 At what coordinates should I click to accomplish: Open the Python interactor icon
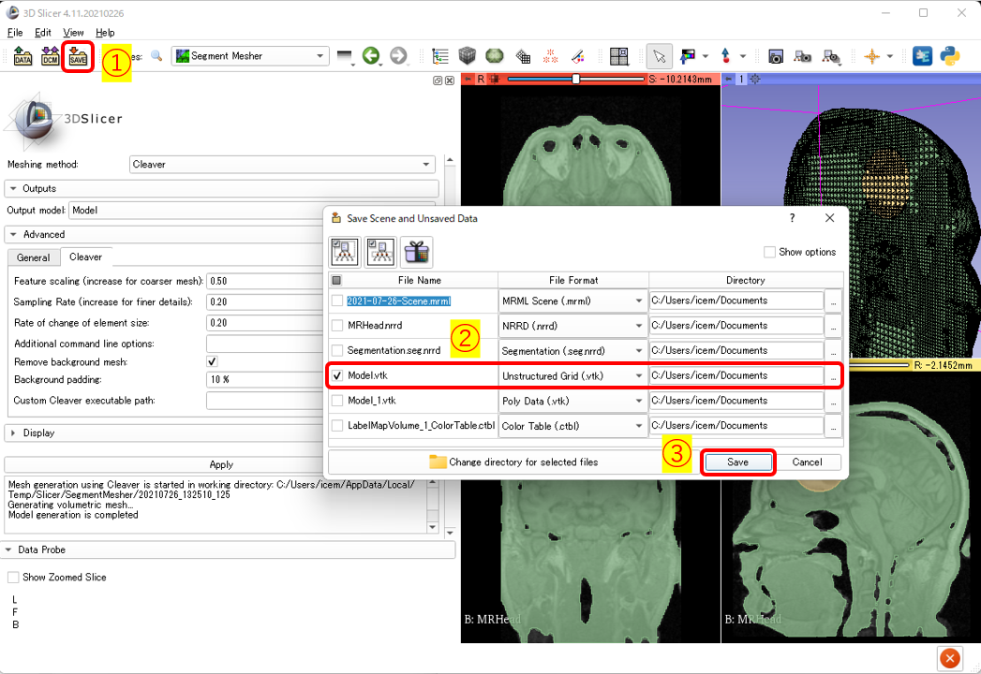949,56
